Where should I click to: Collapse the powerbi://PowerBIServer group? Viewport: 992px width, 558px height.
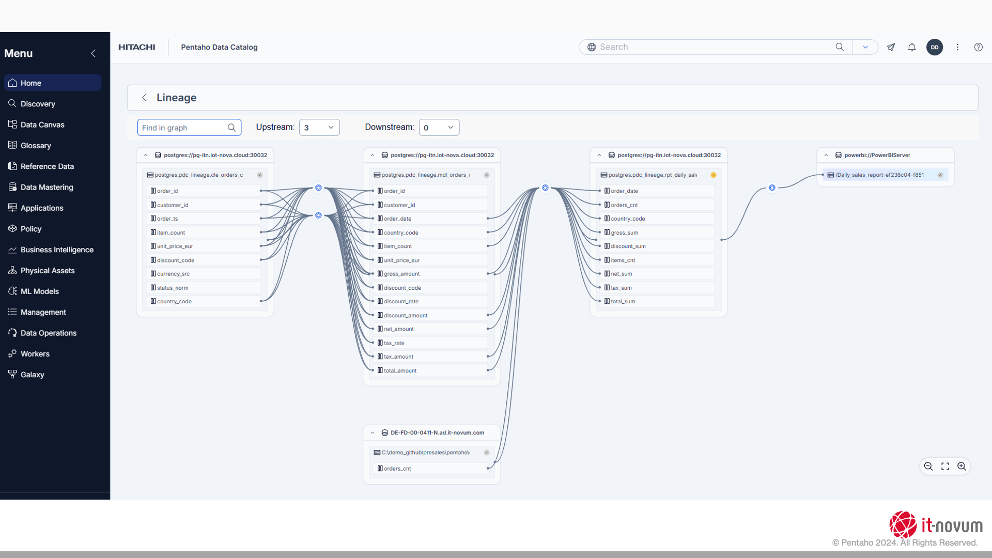click(x=826, y=155)
